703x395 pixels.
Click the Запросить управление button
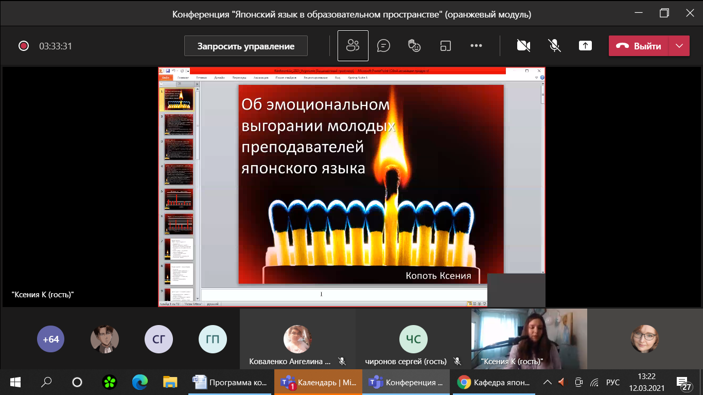coord(245,46)
